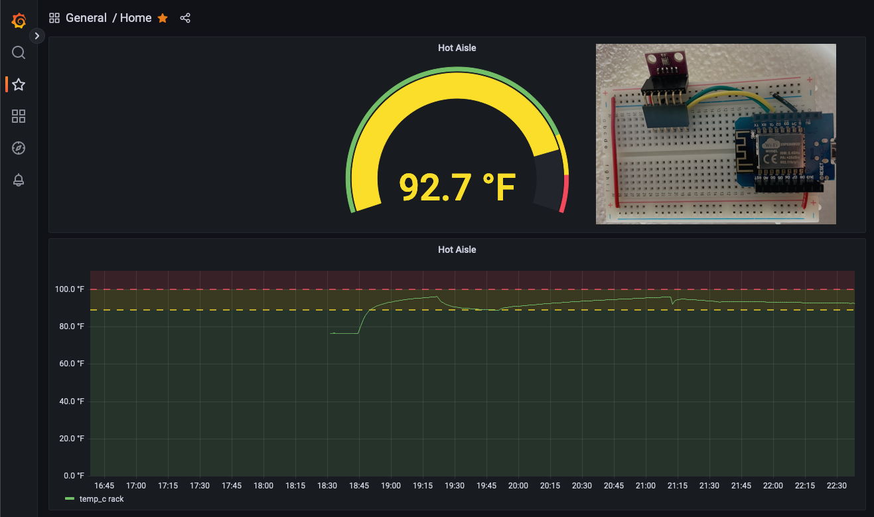Click the green temp_c rack legend color swatch

[70, 499]
